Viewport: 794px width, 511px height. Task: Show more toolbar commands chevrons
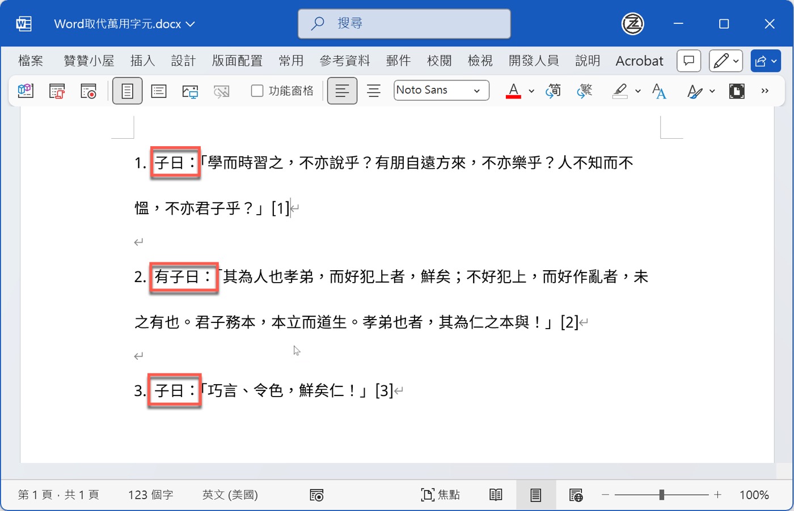[x=765, y=91]
